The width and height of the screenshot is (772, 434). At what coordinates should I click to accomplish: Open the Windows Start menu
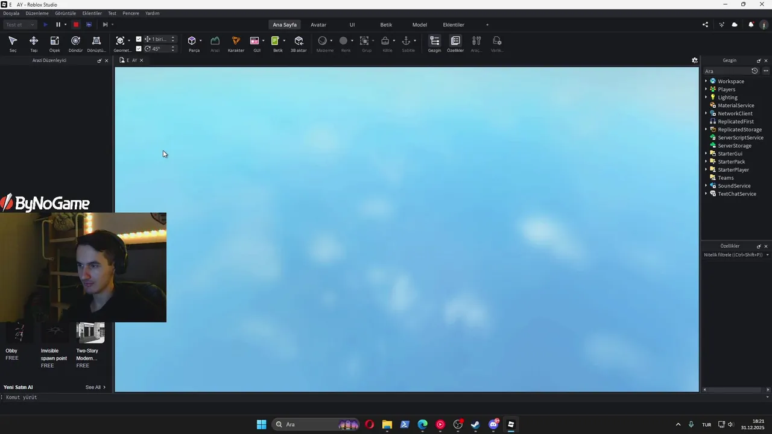261,424
